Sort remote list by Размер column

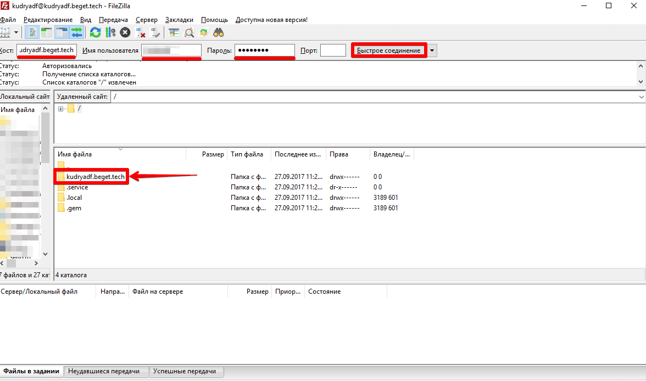click(207, 154)
